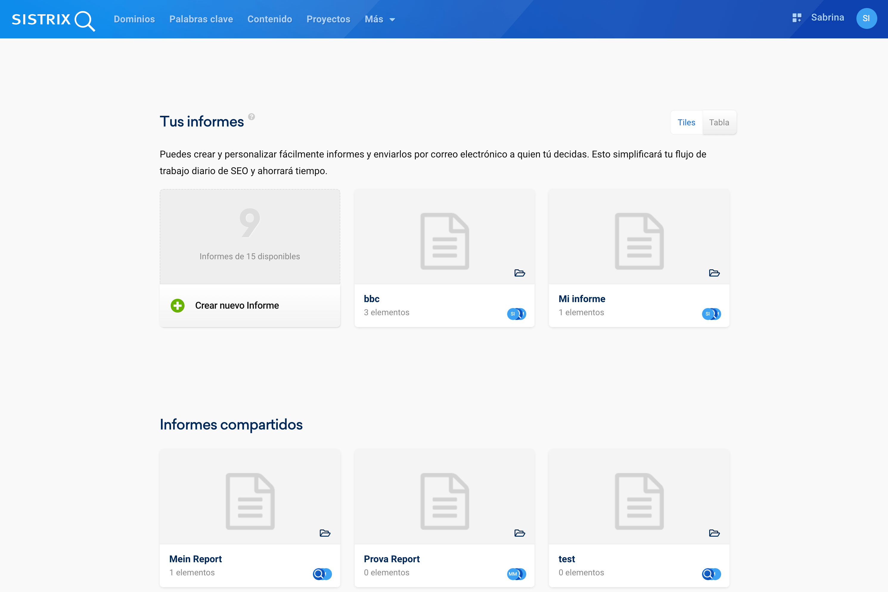Viewport: 888px width, 592px height.
Task: Open the folder icon on the bbc card
Action: click(520, 273)
